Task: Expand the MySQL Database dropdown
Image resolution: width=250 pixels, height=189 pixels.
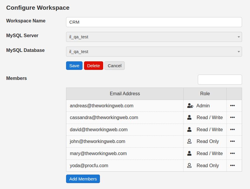Action: 154,52
